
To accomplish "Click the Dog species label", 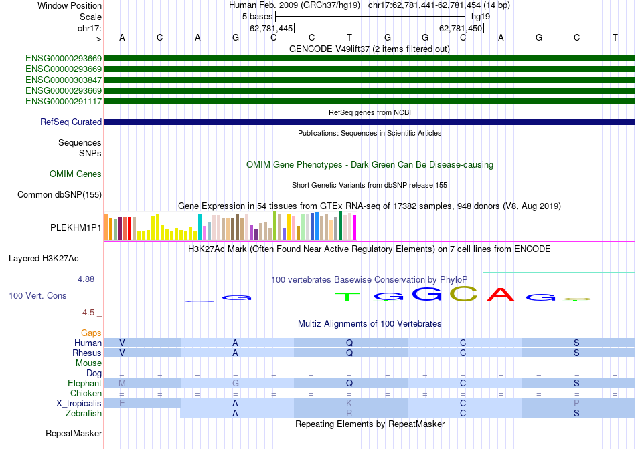I will tap(94, 373).
